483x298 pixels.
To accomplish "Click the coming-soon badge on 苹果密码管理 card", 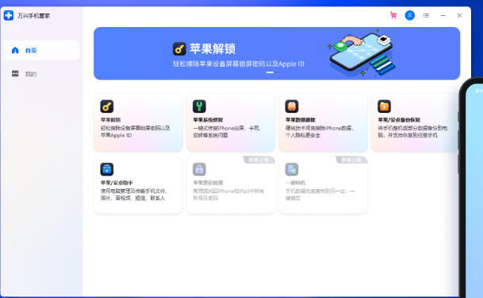I will point(259,160).
